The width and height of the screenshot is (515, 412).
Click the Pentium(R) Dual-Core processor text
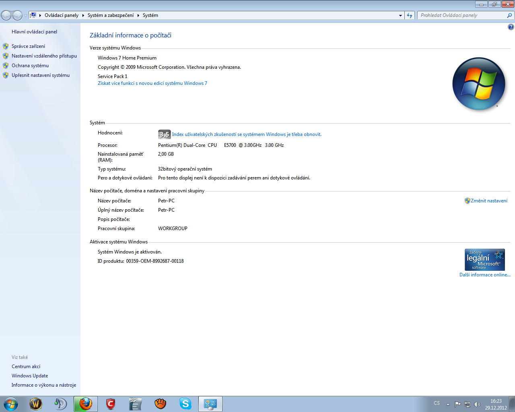click(221, 145)
